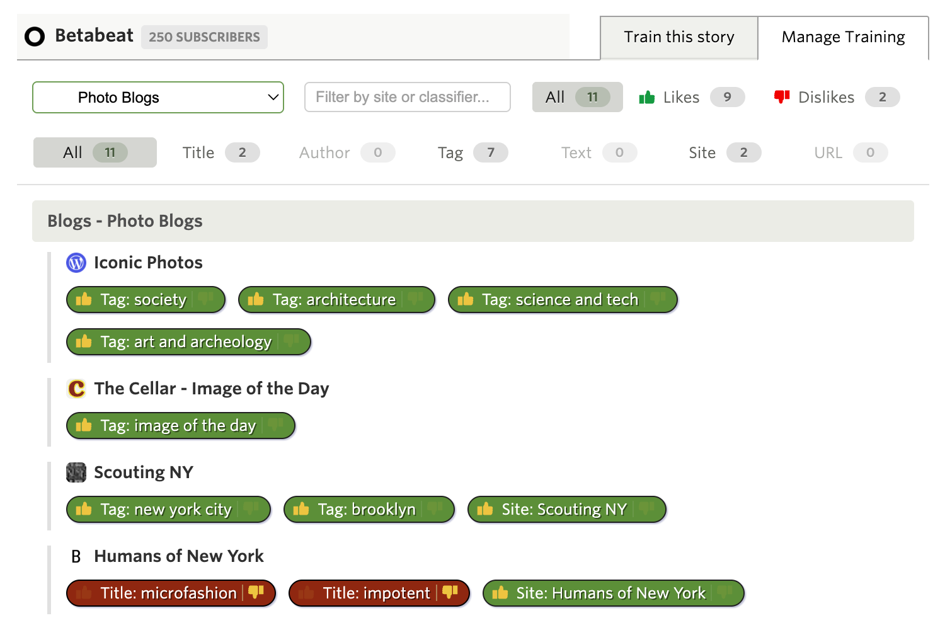Image resolution: width=945 pixels, height=635 pixels.
Task: Click thumbs-up on Tag: society
Action: pyautogui.click(x=84, y=300)
